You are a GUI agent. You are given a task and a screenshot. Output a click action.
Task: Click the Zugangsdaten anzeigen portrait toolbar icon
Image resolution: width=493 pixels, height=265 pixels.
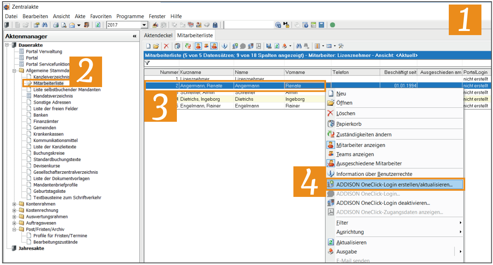click(x=258, y=46)
